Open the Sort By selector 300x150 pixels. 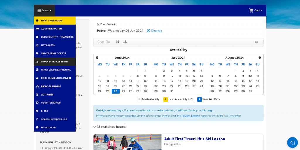[x=103, y=42]
